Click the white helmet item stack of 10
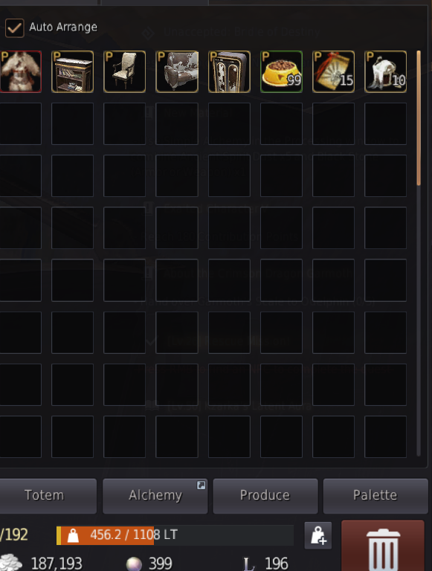Screen dimensions: 432x571 pos(385,71)
